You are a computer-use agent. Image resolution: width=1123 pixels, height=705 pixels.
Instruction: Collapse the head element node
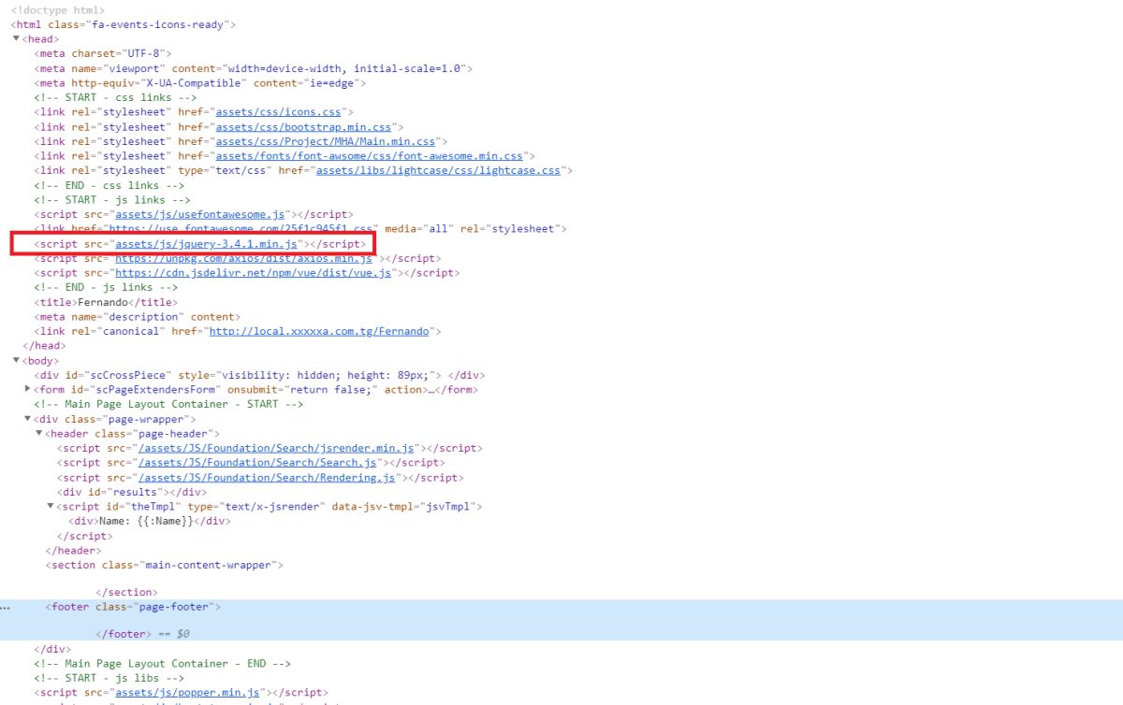16,39
